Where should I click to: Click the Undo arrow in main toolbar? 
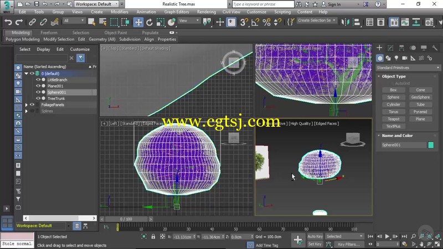(8, 22)
